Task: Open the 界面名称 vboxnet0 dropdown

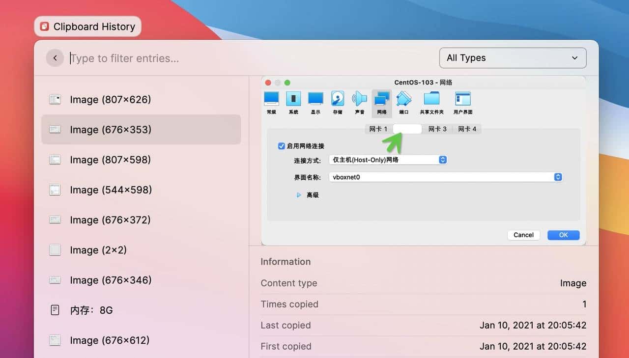Action: click(x=557, y=177)
